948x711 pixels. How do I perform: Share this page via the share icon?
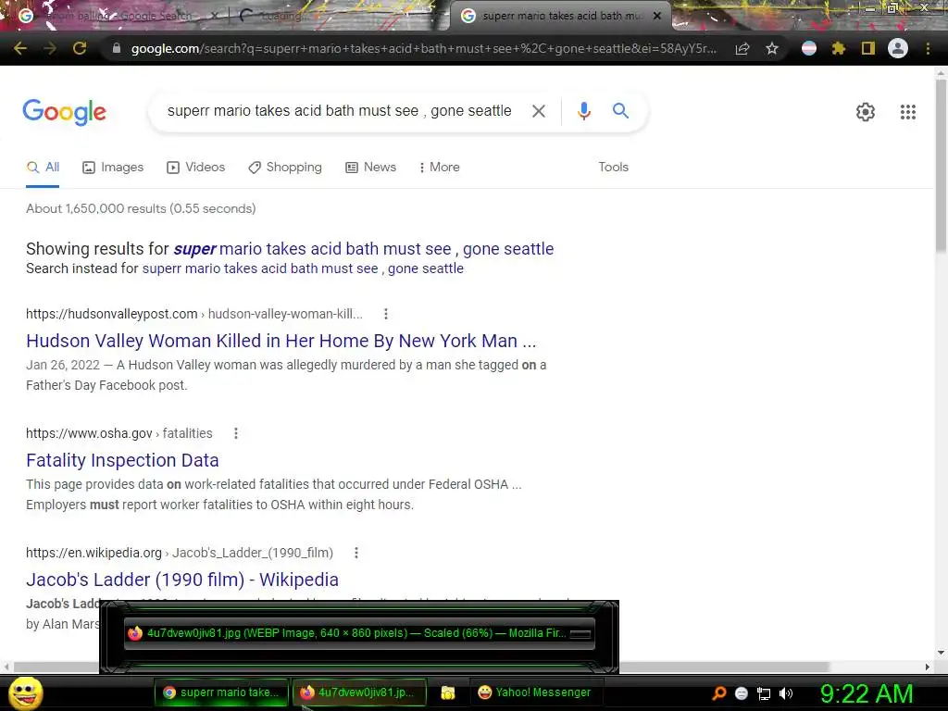(742, 48)
